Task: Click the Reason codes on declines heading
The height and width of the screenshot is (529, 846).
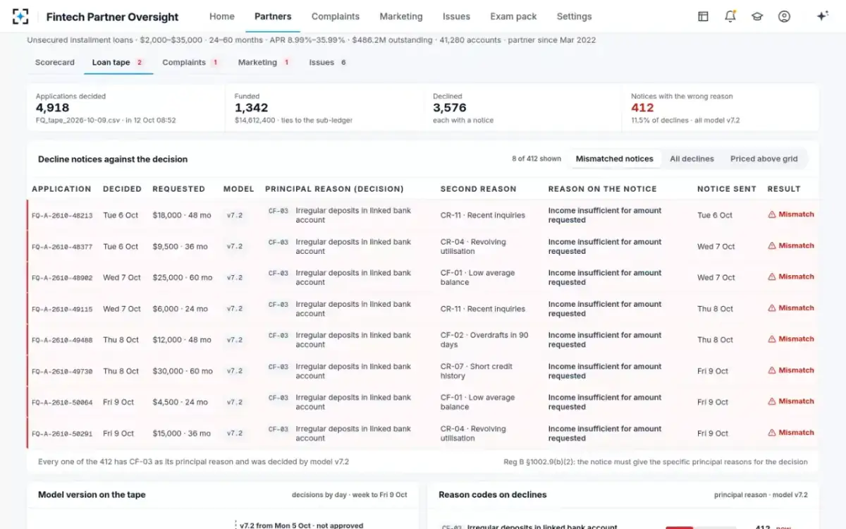Action: pos(493,494)
